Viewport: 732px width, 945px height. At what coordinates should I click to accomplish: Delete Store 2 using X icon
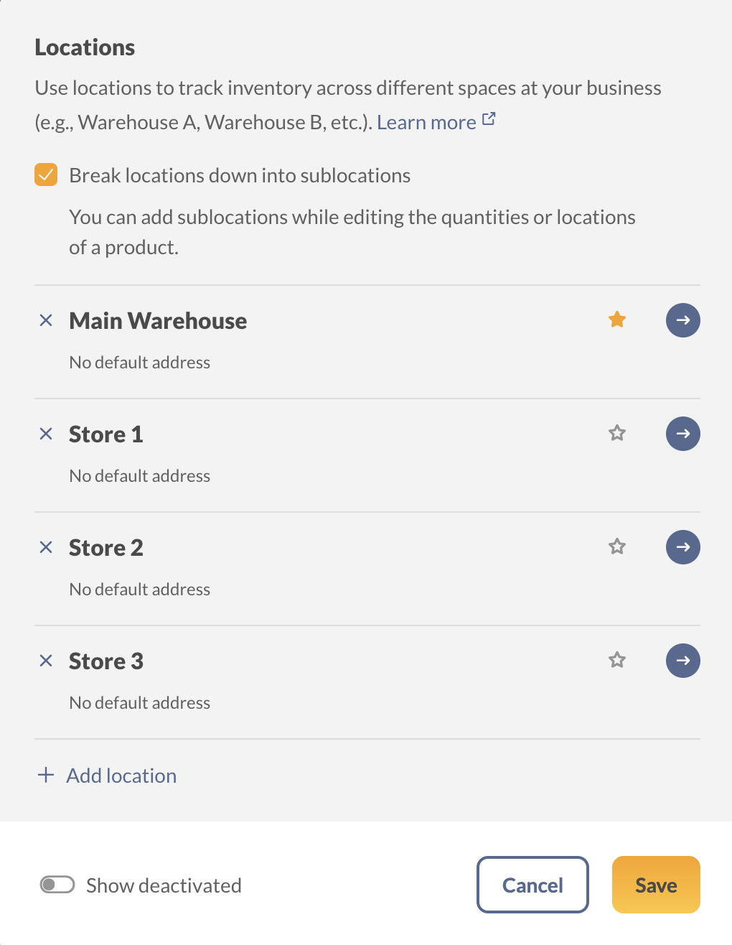(46, 547)
